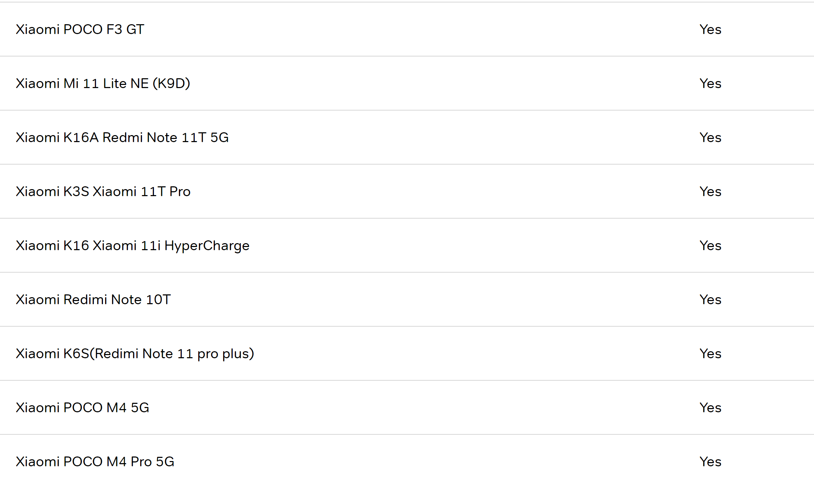Select the Xiaomi POCO M4 Pro 5G entry
This screenshot has width=814, height=487.
point(95,462)
